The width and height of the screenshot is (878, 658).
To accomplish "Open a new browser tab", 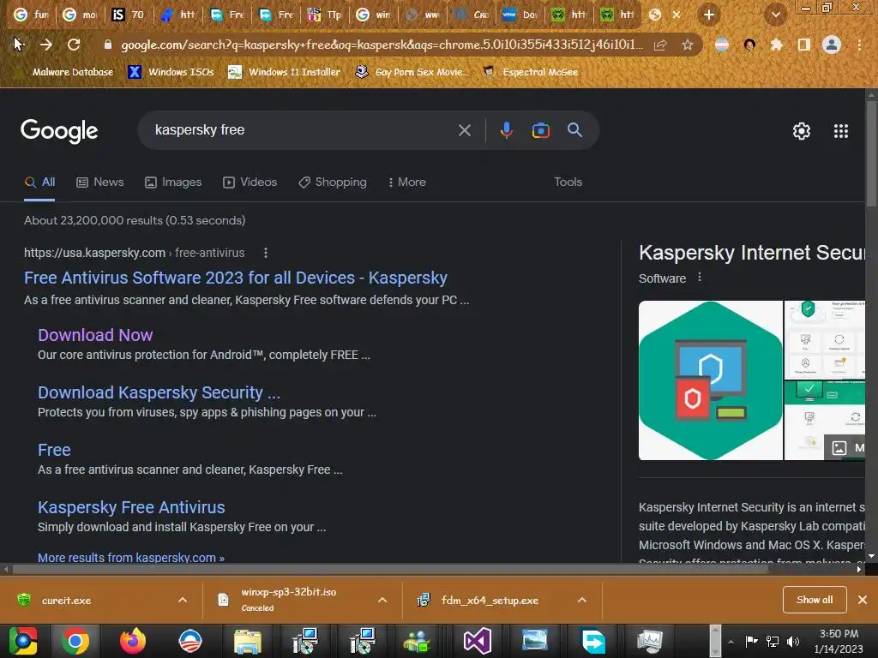I will (709, 15).
